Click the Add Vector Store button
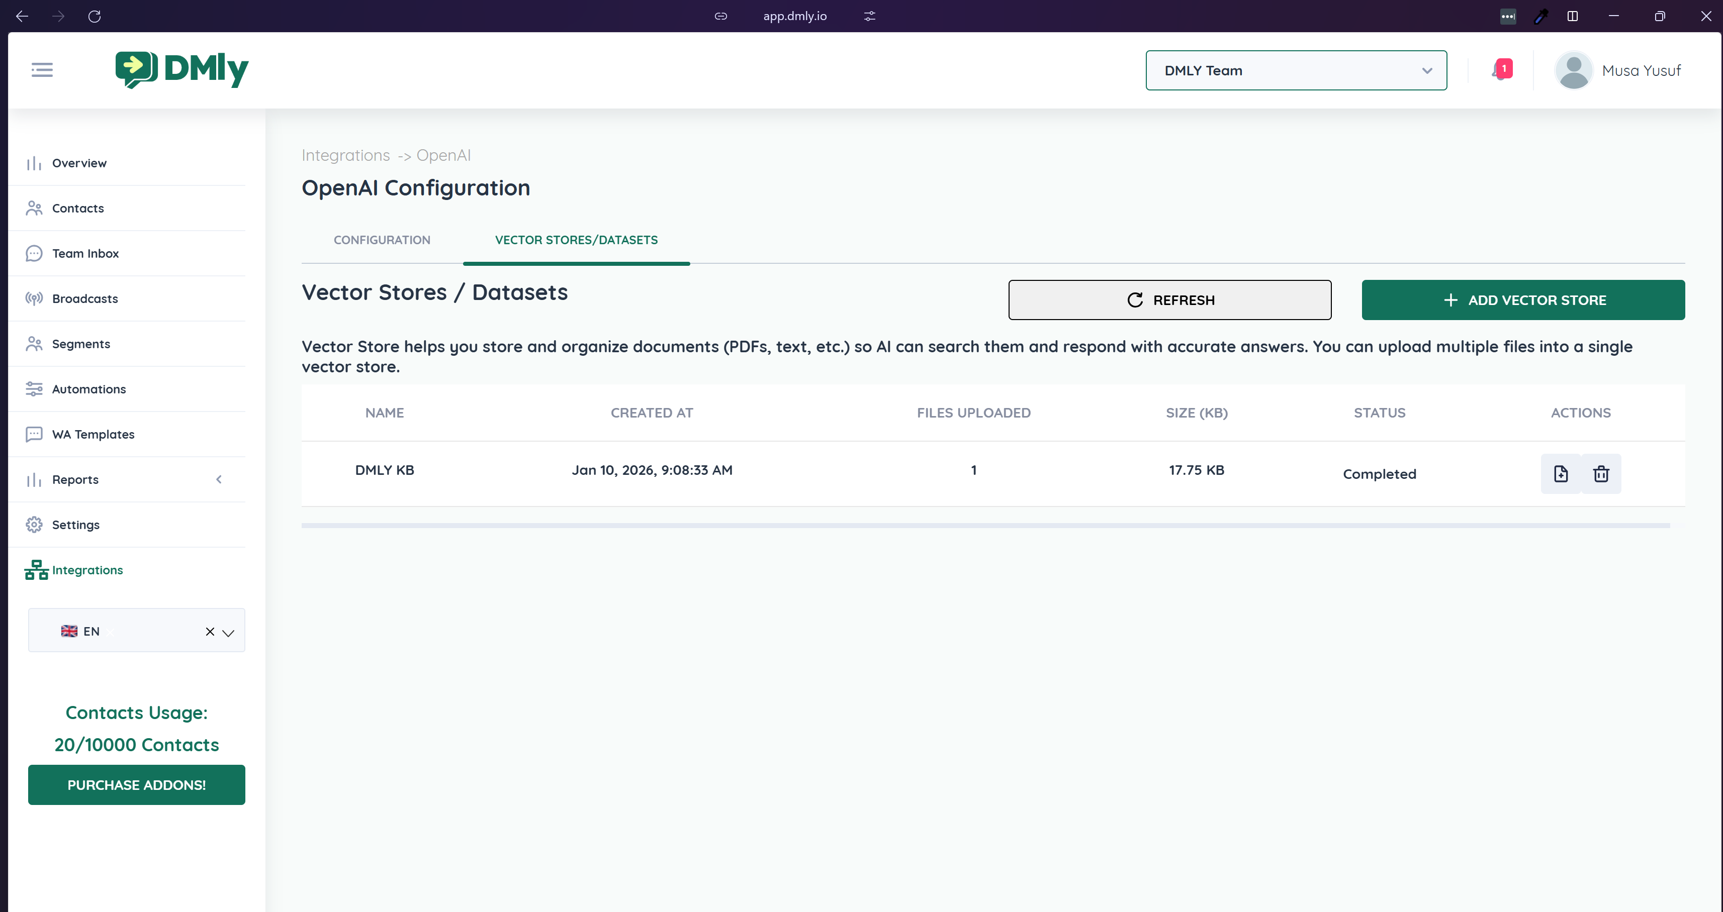 [1523, 300]
